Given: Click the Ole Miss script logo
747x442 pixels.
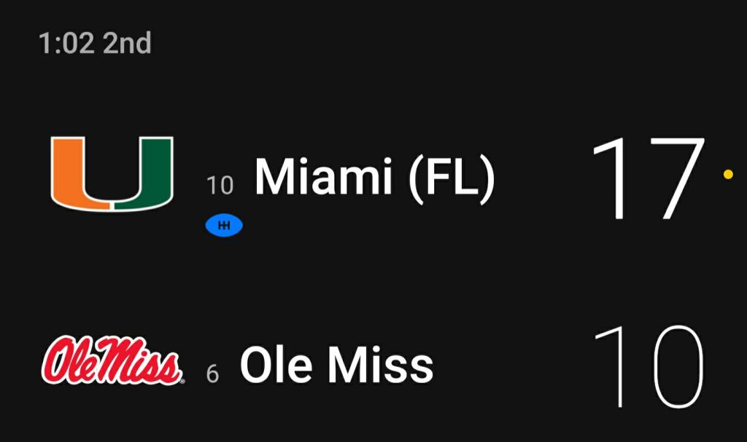Looking at the screenshot, I should coord(112,361).
